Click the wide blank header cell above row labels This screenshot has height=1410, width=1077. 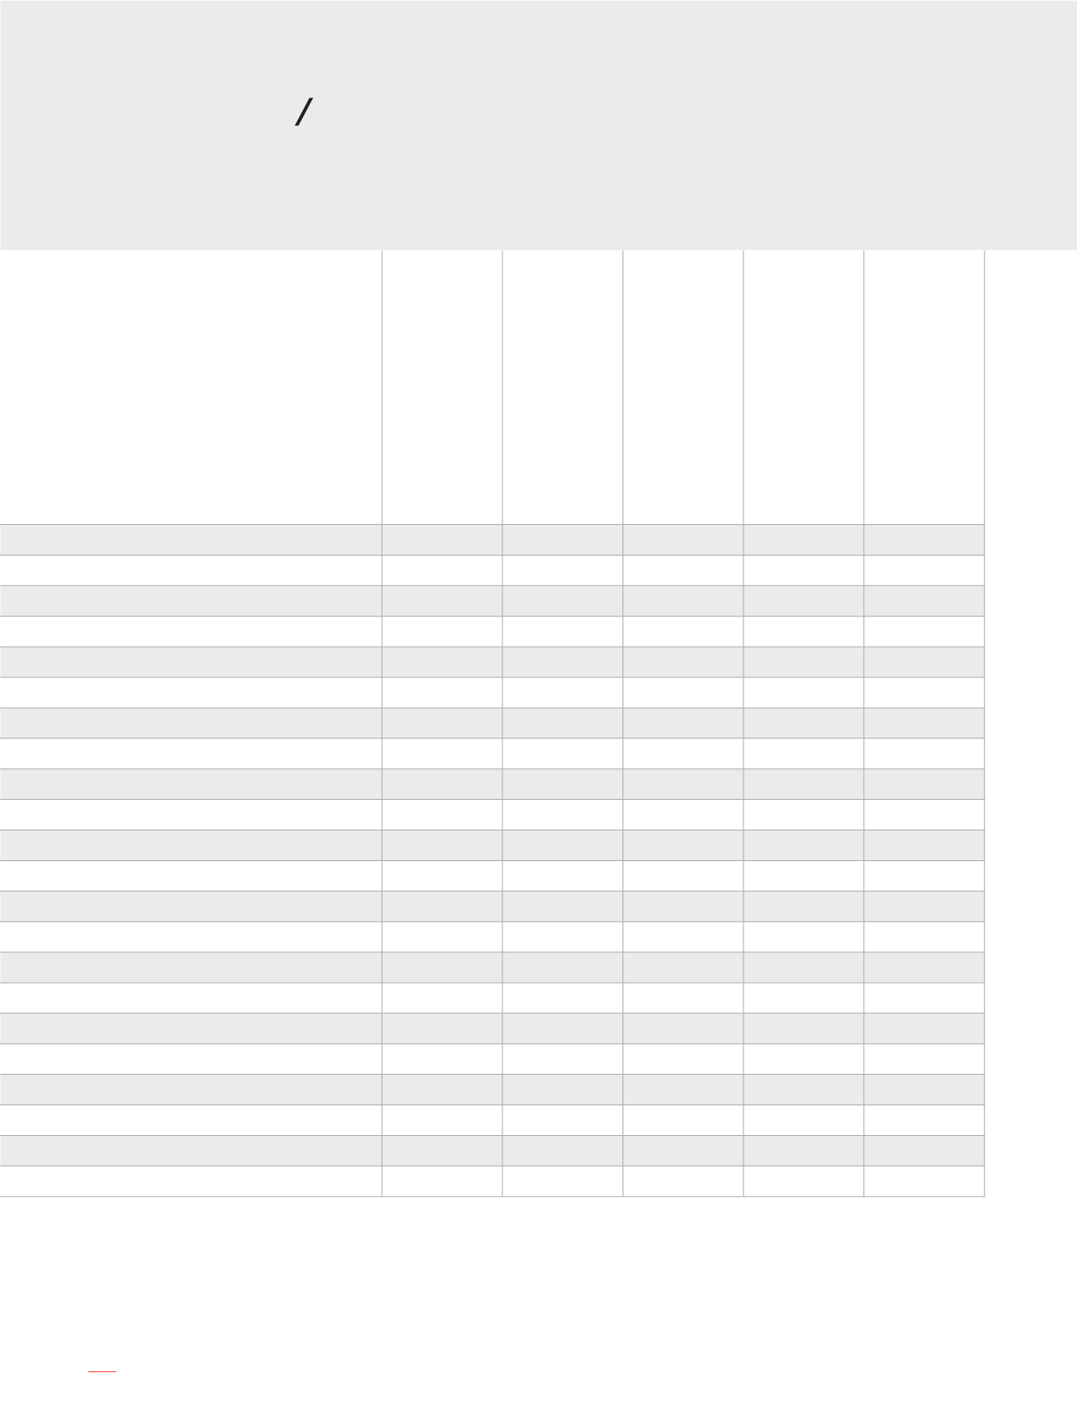pos(190,387)
